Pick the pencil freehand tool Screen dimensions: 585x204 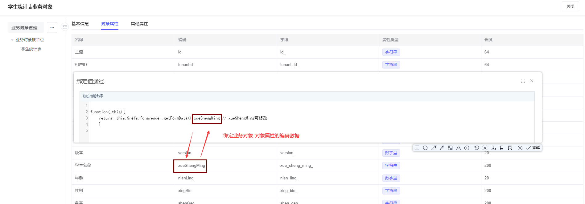pos(442,148)
